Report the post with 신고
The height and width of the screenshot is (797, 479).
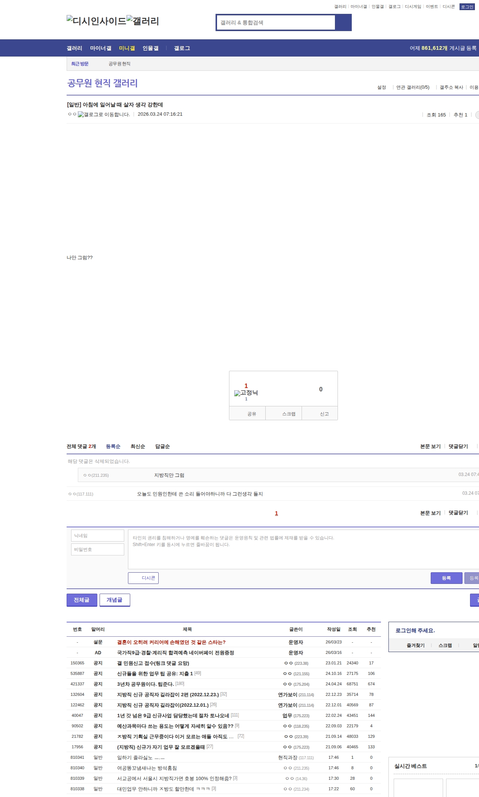pos(324,414)
